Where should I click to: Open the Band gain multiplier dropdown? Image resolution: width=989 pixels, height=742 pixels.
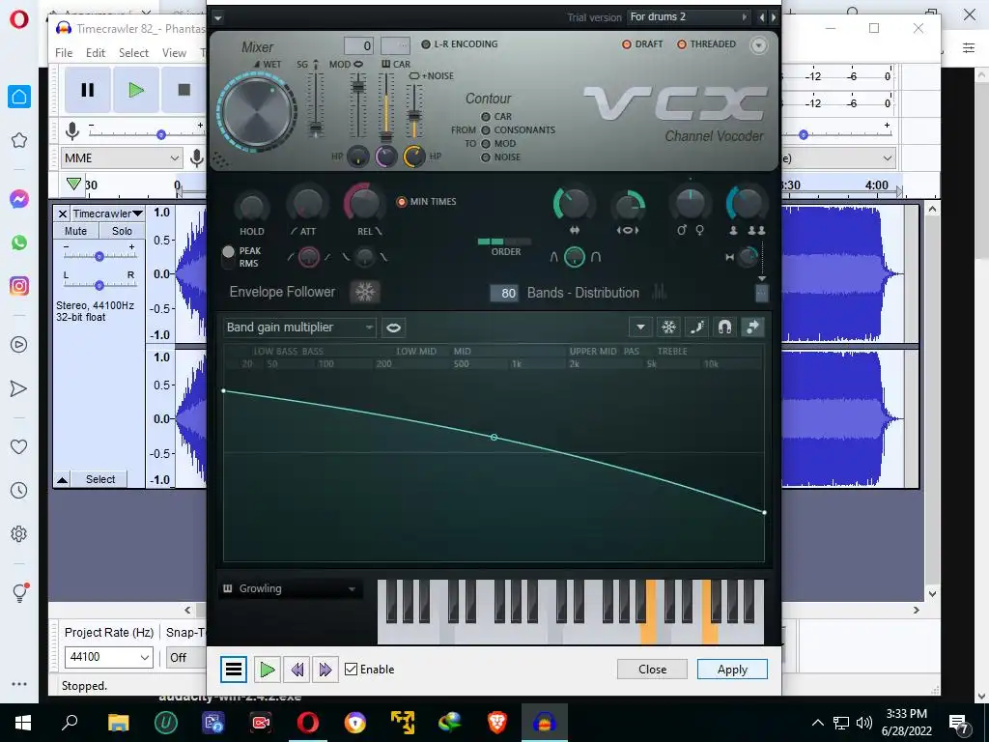point(299,328)
